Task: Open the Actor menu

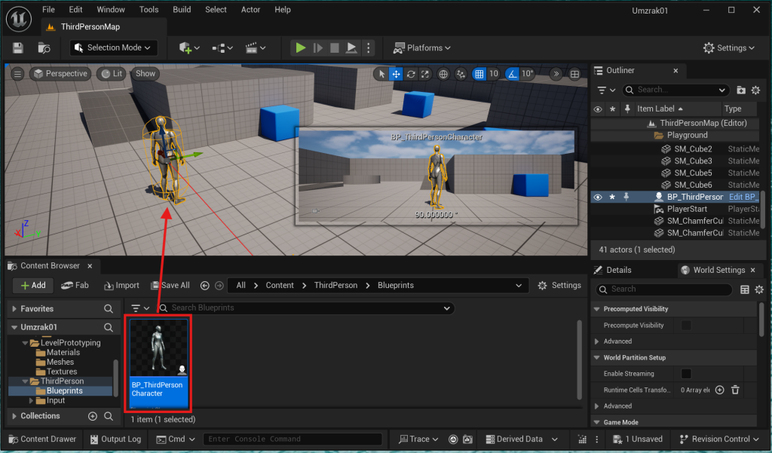Action: (250, 9)
